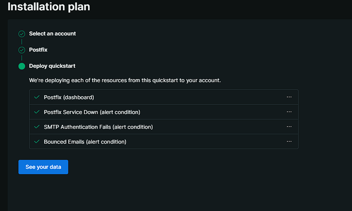Image resolution: width=352 pixels, height=211 pixels.
Task: Click ellipsis for SMTP Authentication Fails row
Action: click(x=289, y=127)
